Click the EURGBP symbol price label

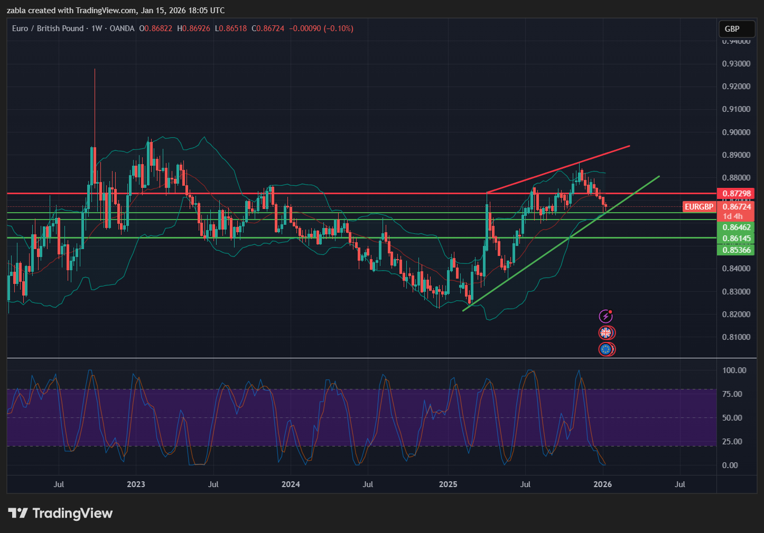click(698, 207)
